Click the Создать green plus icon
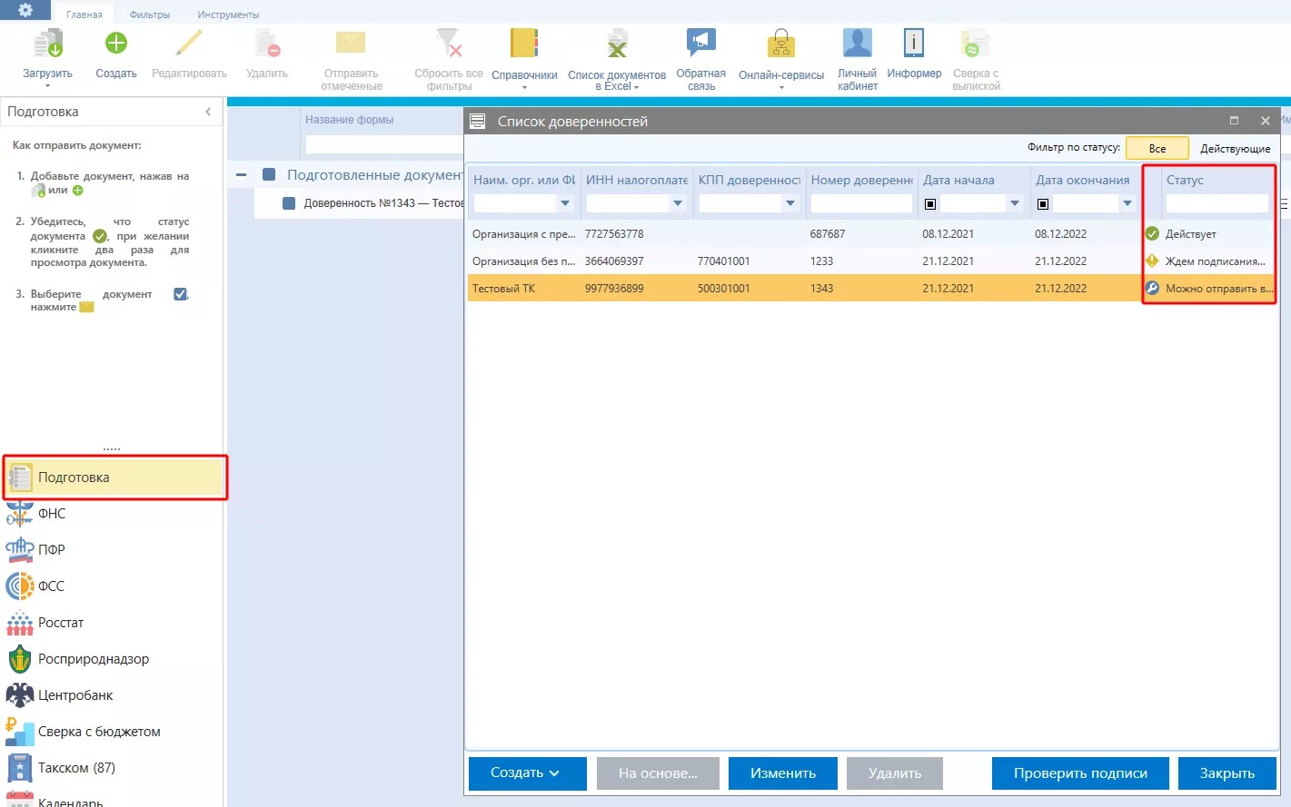1291x807 pixels. pos(116,44)
